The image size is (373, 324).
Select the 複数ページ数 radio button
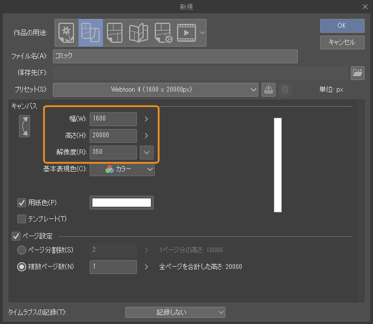(22, 267)
